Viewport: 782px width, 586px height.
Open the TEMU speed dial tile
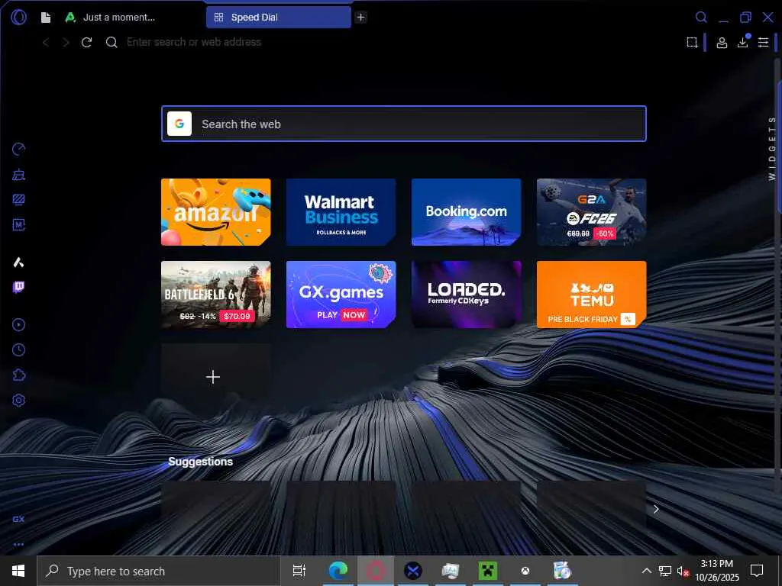tap(592, 295)
